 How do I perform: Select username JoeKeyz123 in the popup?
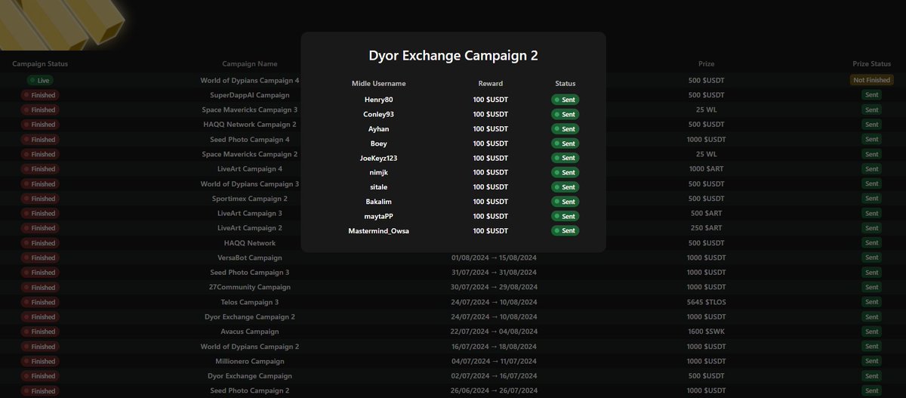(379, 158)
